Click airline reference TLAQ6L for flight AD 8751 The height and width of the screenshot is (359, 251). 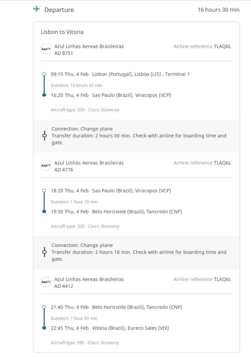[222, 46]
